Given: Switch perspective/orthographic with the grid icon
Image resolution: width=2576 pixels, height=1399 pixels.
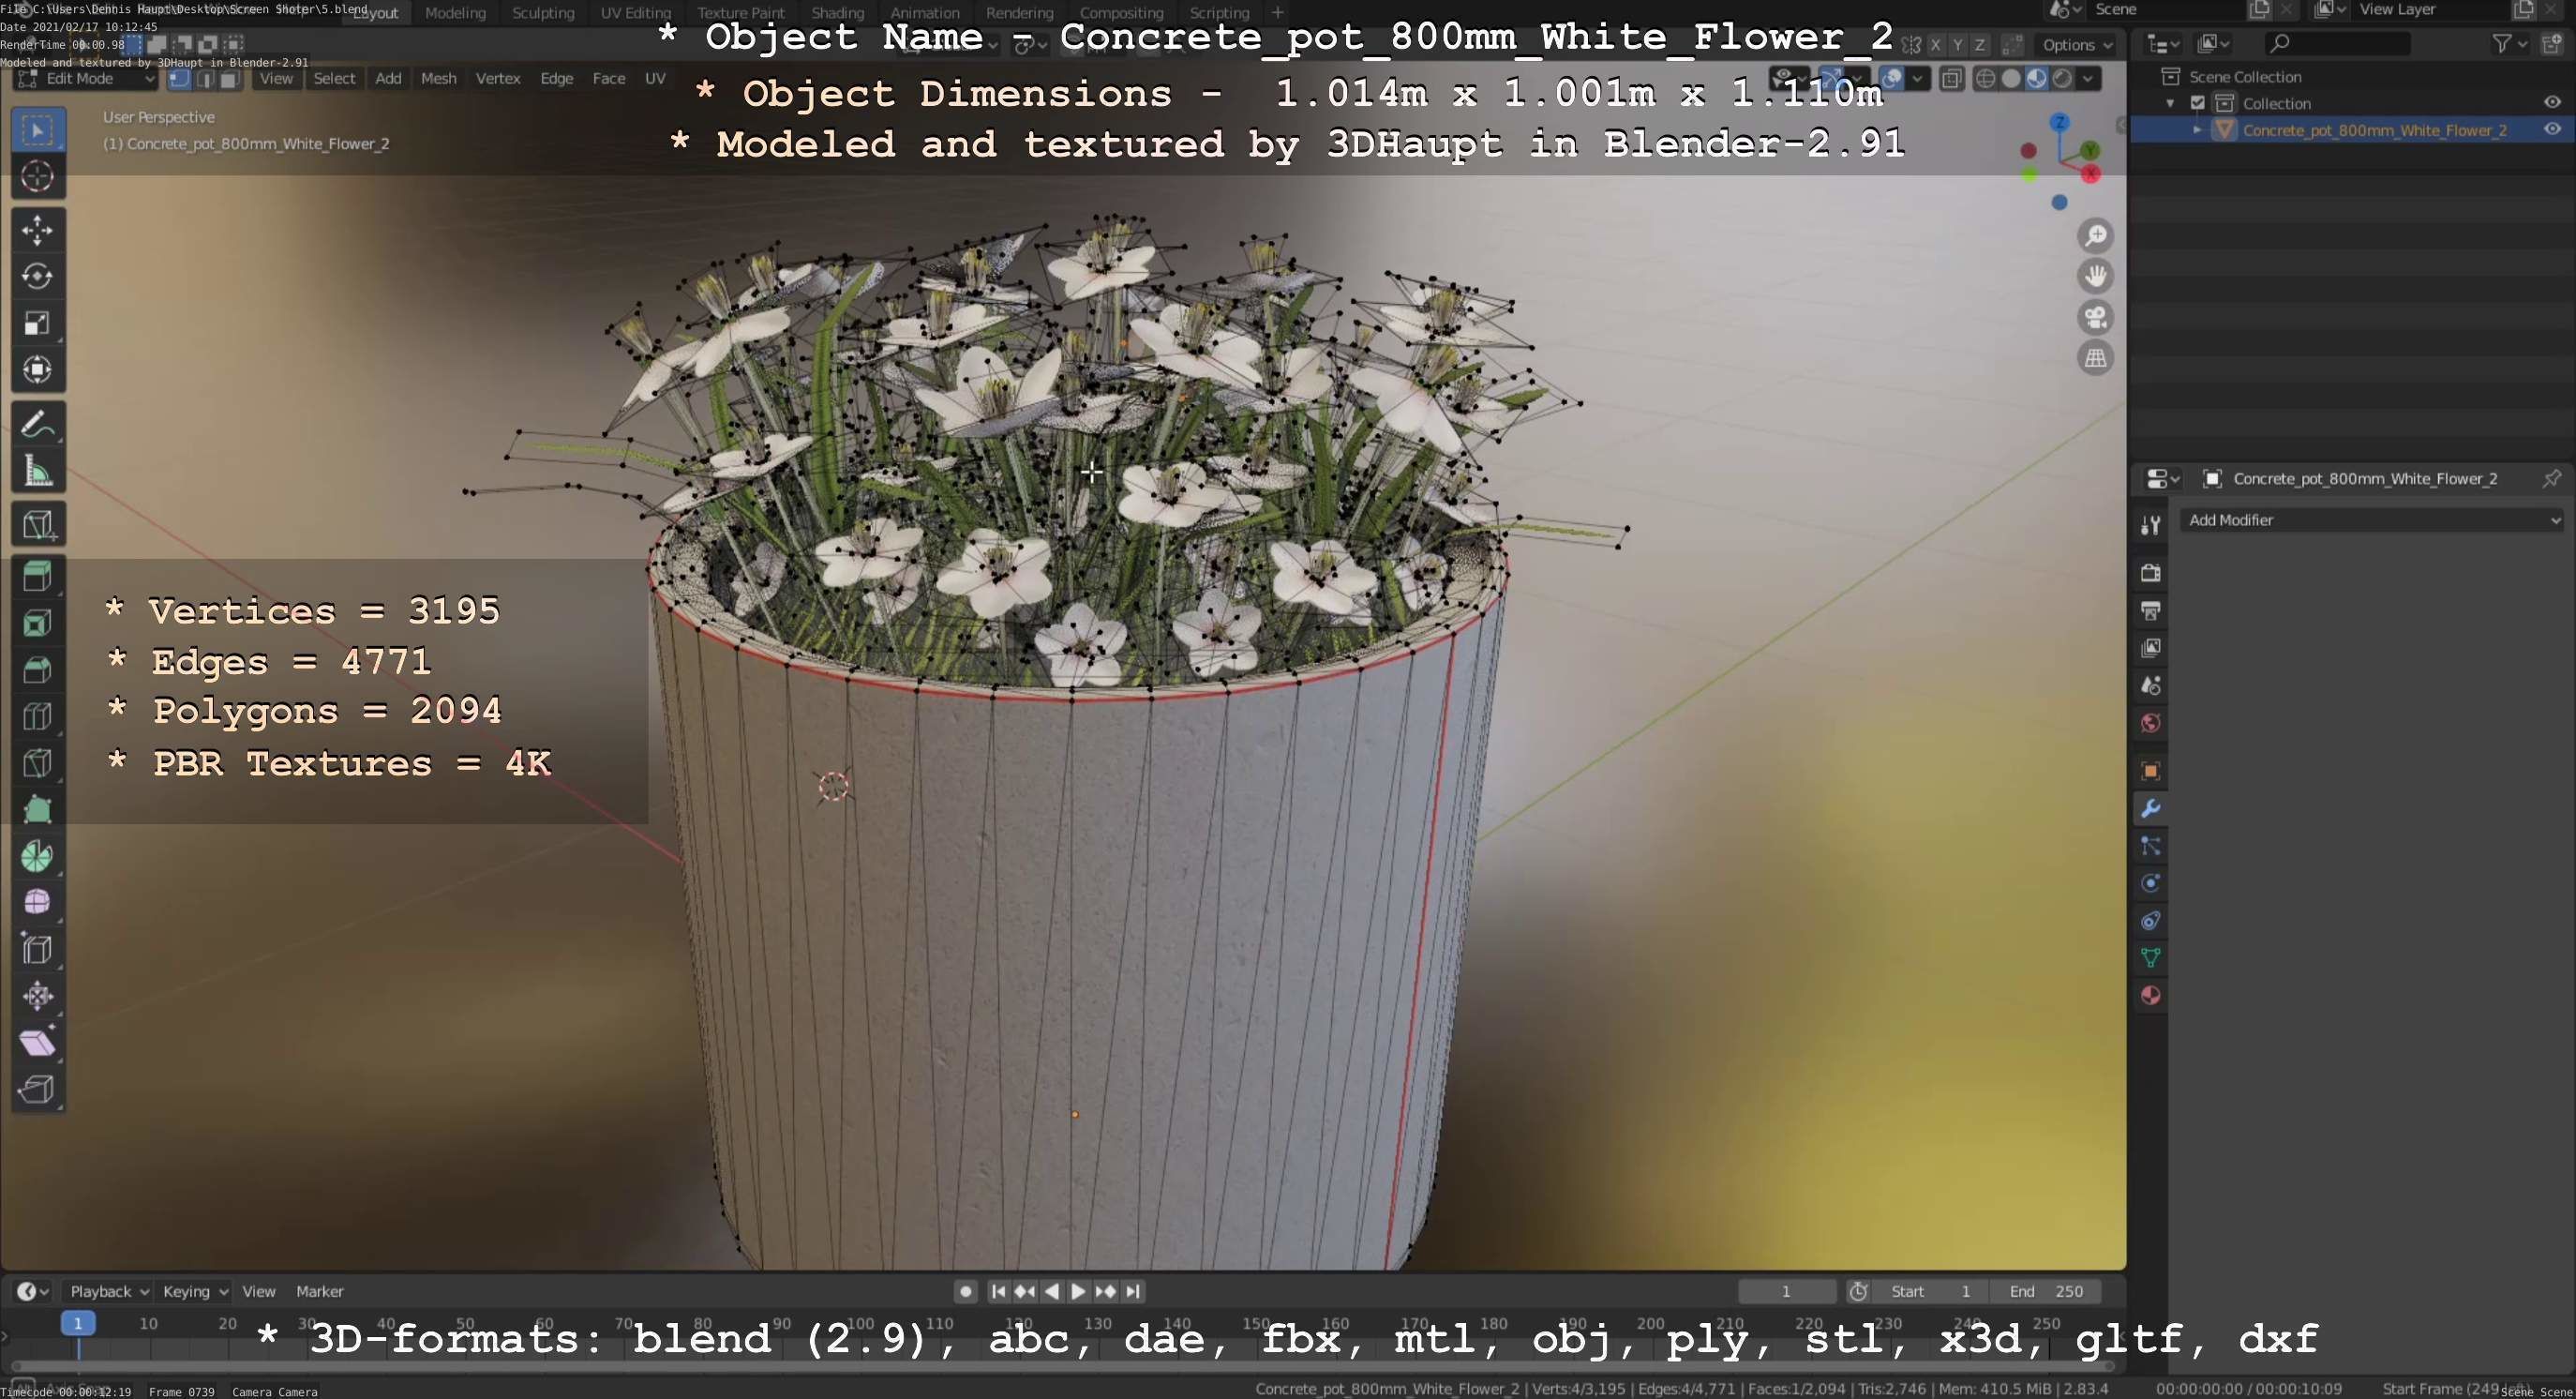Looking at the screenshot, I should tap(2096, 358).
